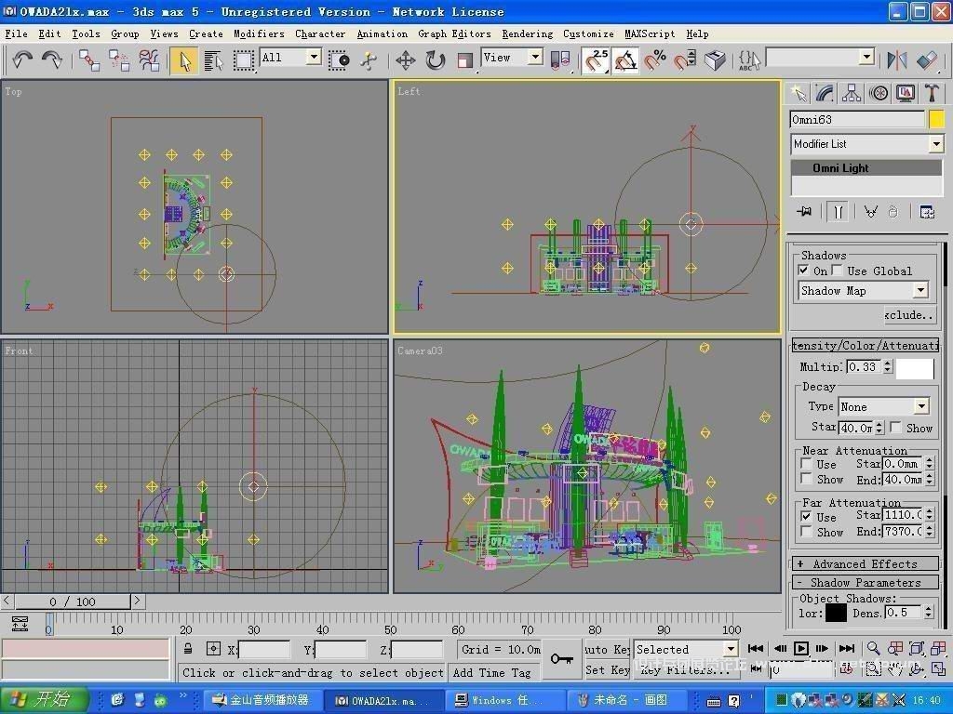Open the File menu
Viewport: 953px width, 714px height.
pos(17,34)
